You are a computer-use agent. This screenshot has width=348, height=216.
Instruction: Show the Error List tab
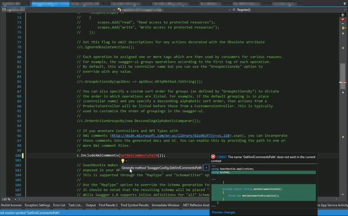pos(59,205)
